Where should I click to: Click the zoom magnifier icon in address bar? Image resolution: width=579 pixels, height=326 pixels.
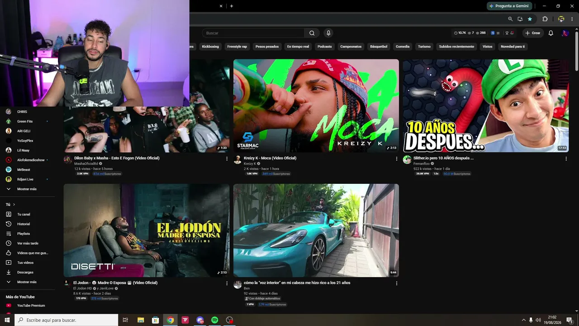point(510,19)
